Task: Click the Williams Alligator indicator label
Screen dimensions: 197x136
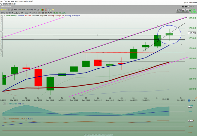Action: coord(39,16)
